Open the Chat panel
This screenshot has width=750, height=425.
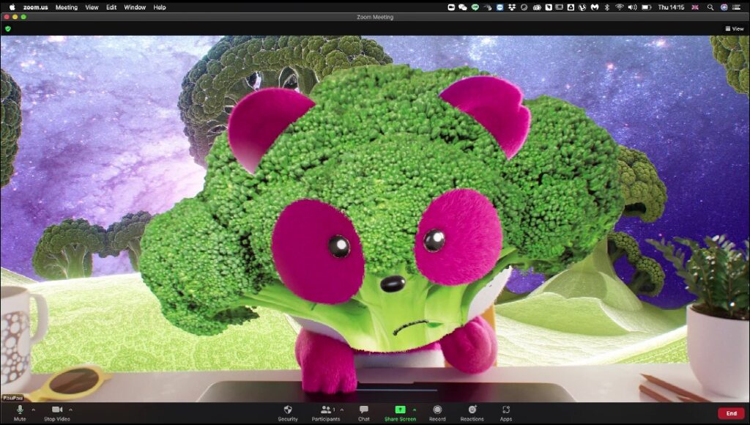pos(363,413)
